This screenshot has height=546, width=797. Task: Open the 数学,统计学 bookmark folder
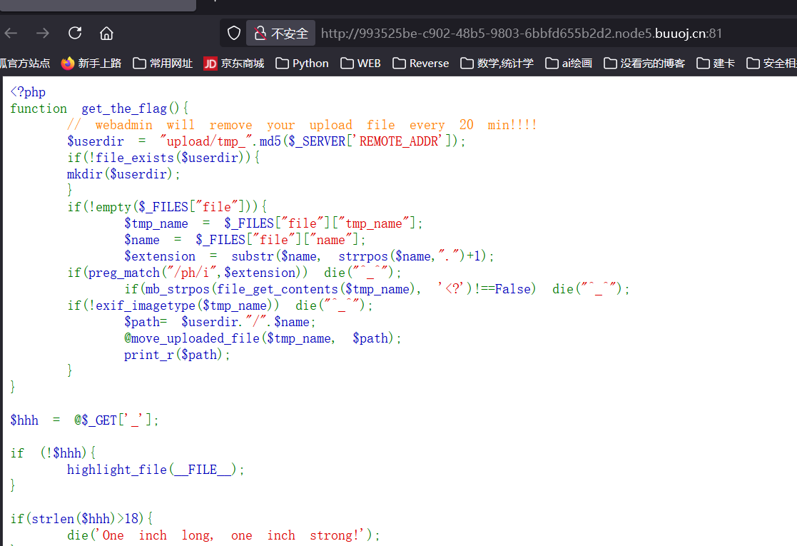point(497,63)
